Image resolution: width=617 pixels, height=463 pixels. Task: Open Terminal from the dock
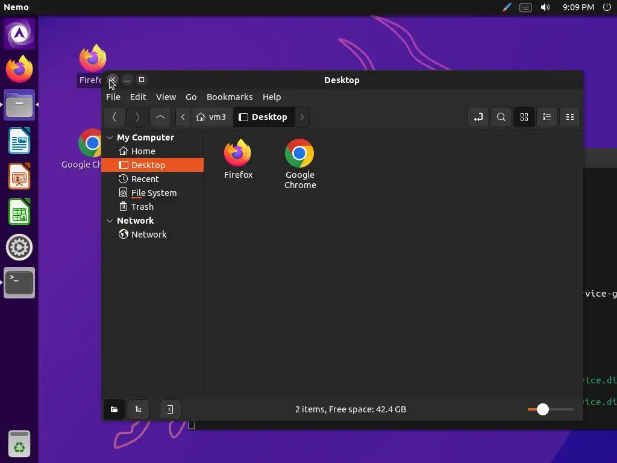pyautogui.click(x=19, y=283)
